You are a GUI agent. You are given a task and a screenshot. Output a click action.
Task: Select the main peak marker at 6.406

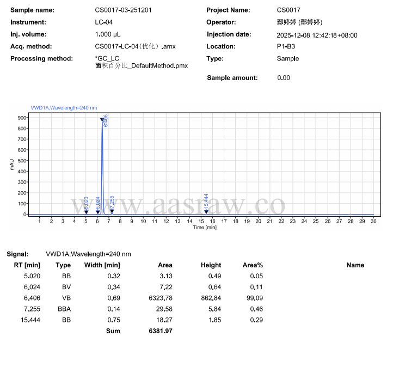click(x=102, y=119)
